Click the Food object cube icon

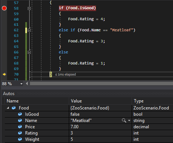coord(14,108)
